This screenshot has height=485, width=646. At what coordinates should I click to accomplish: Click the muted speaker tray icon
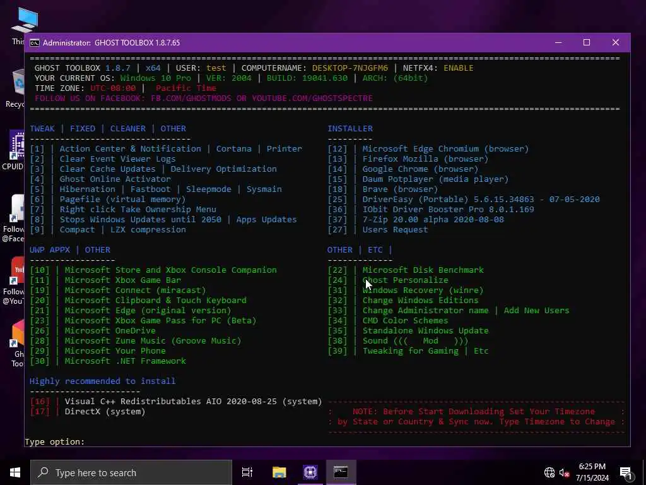(x=564, y=472)
